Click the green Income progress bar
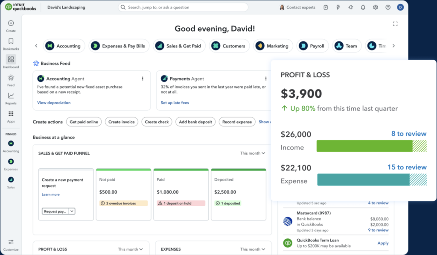The image size is (437, 255). [372, 146]
